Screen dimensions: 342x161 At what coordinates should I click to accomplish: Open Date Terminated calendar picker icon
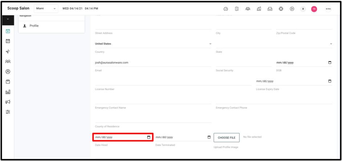point(209,137)
